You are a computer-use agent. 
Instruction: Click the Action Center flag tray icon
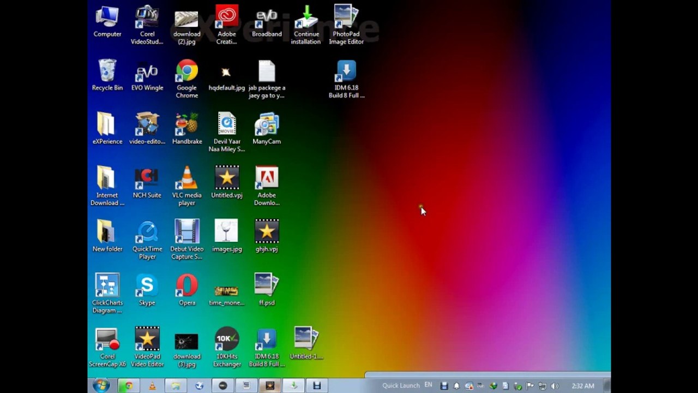pos(529,386)
